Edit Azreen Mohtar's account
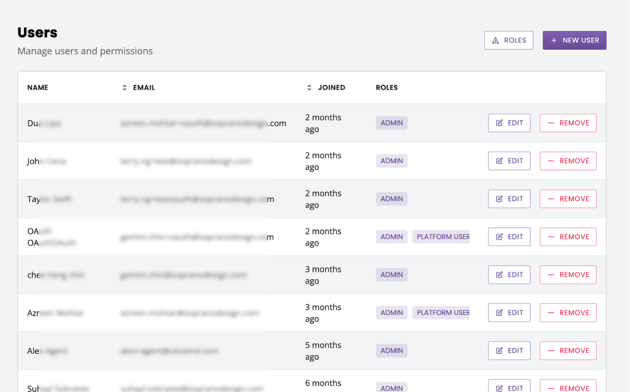Screen dimensions: 630x392 point(509,312)
